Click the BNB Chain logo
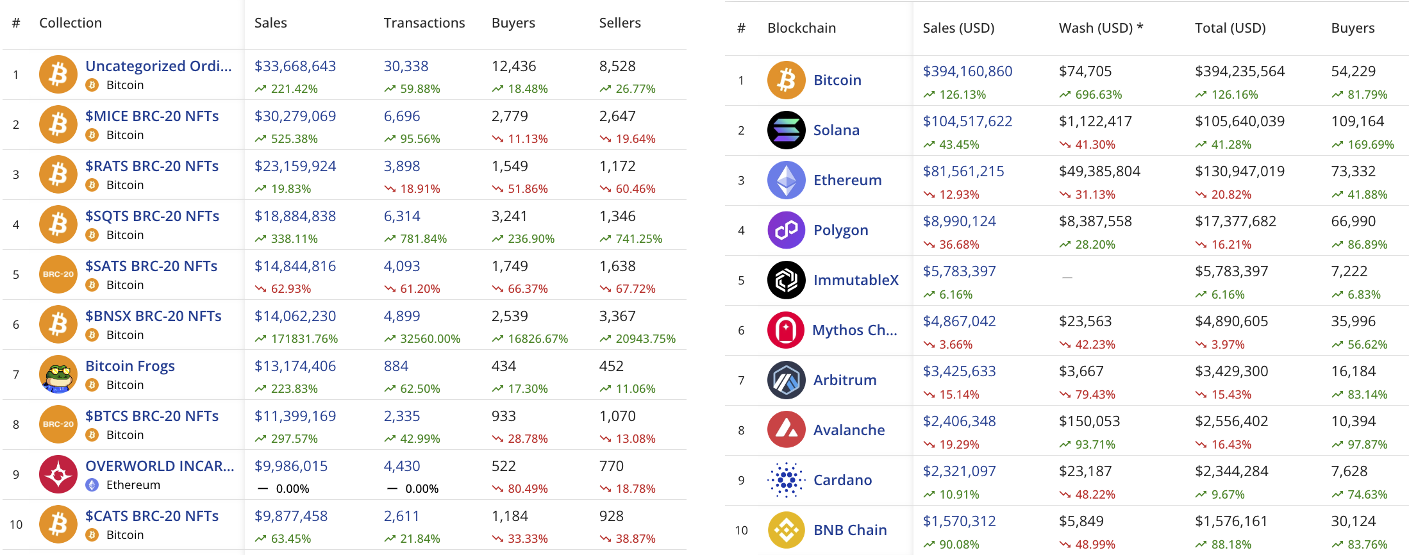Viewport: 1409px width, 555px height. click(x=786, y=530)
